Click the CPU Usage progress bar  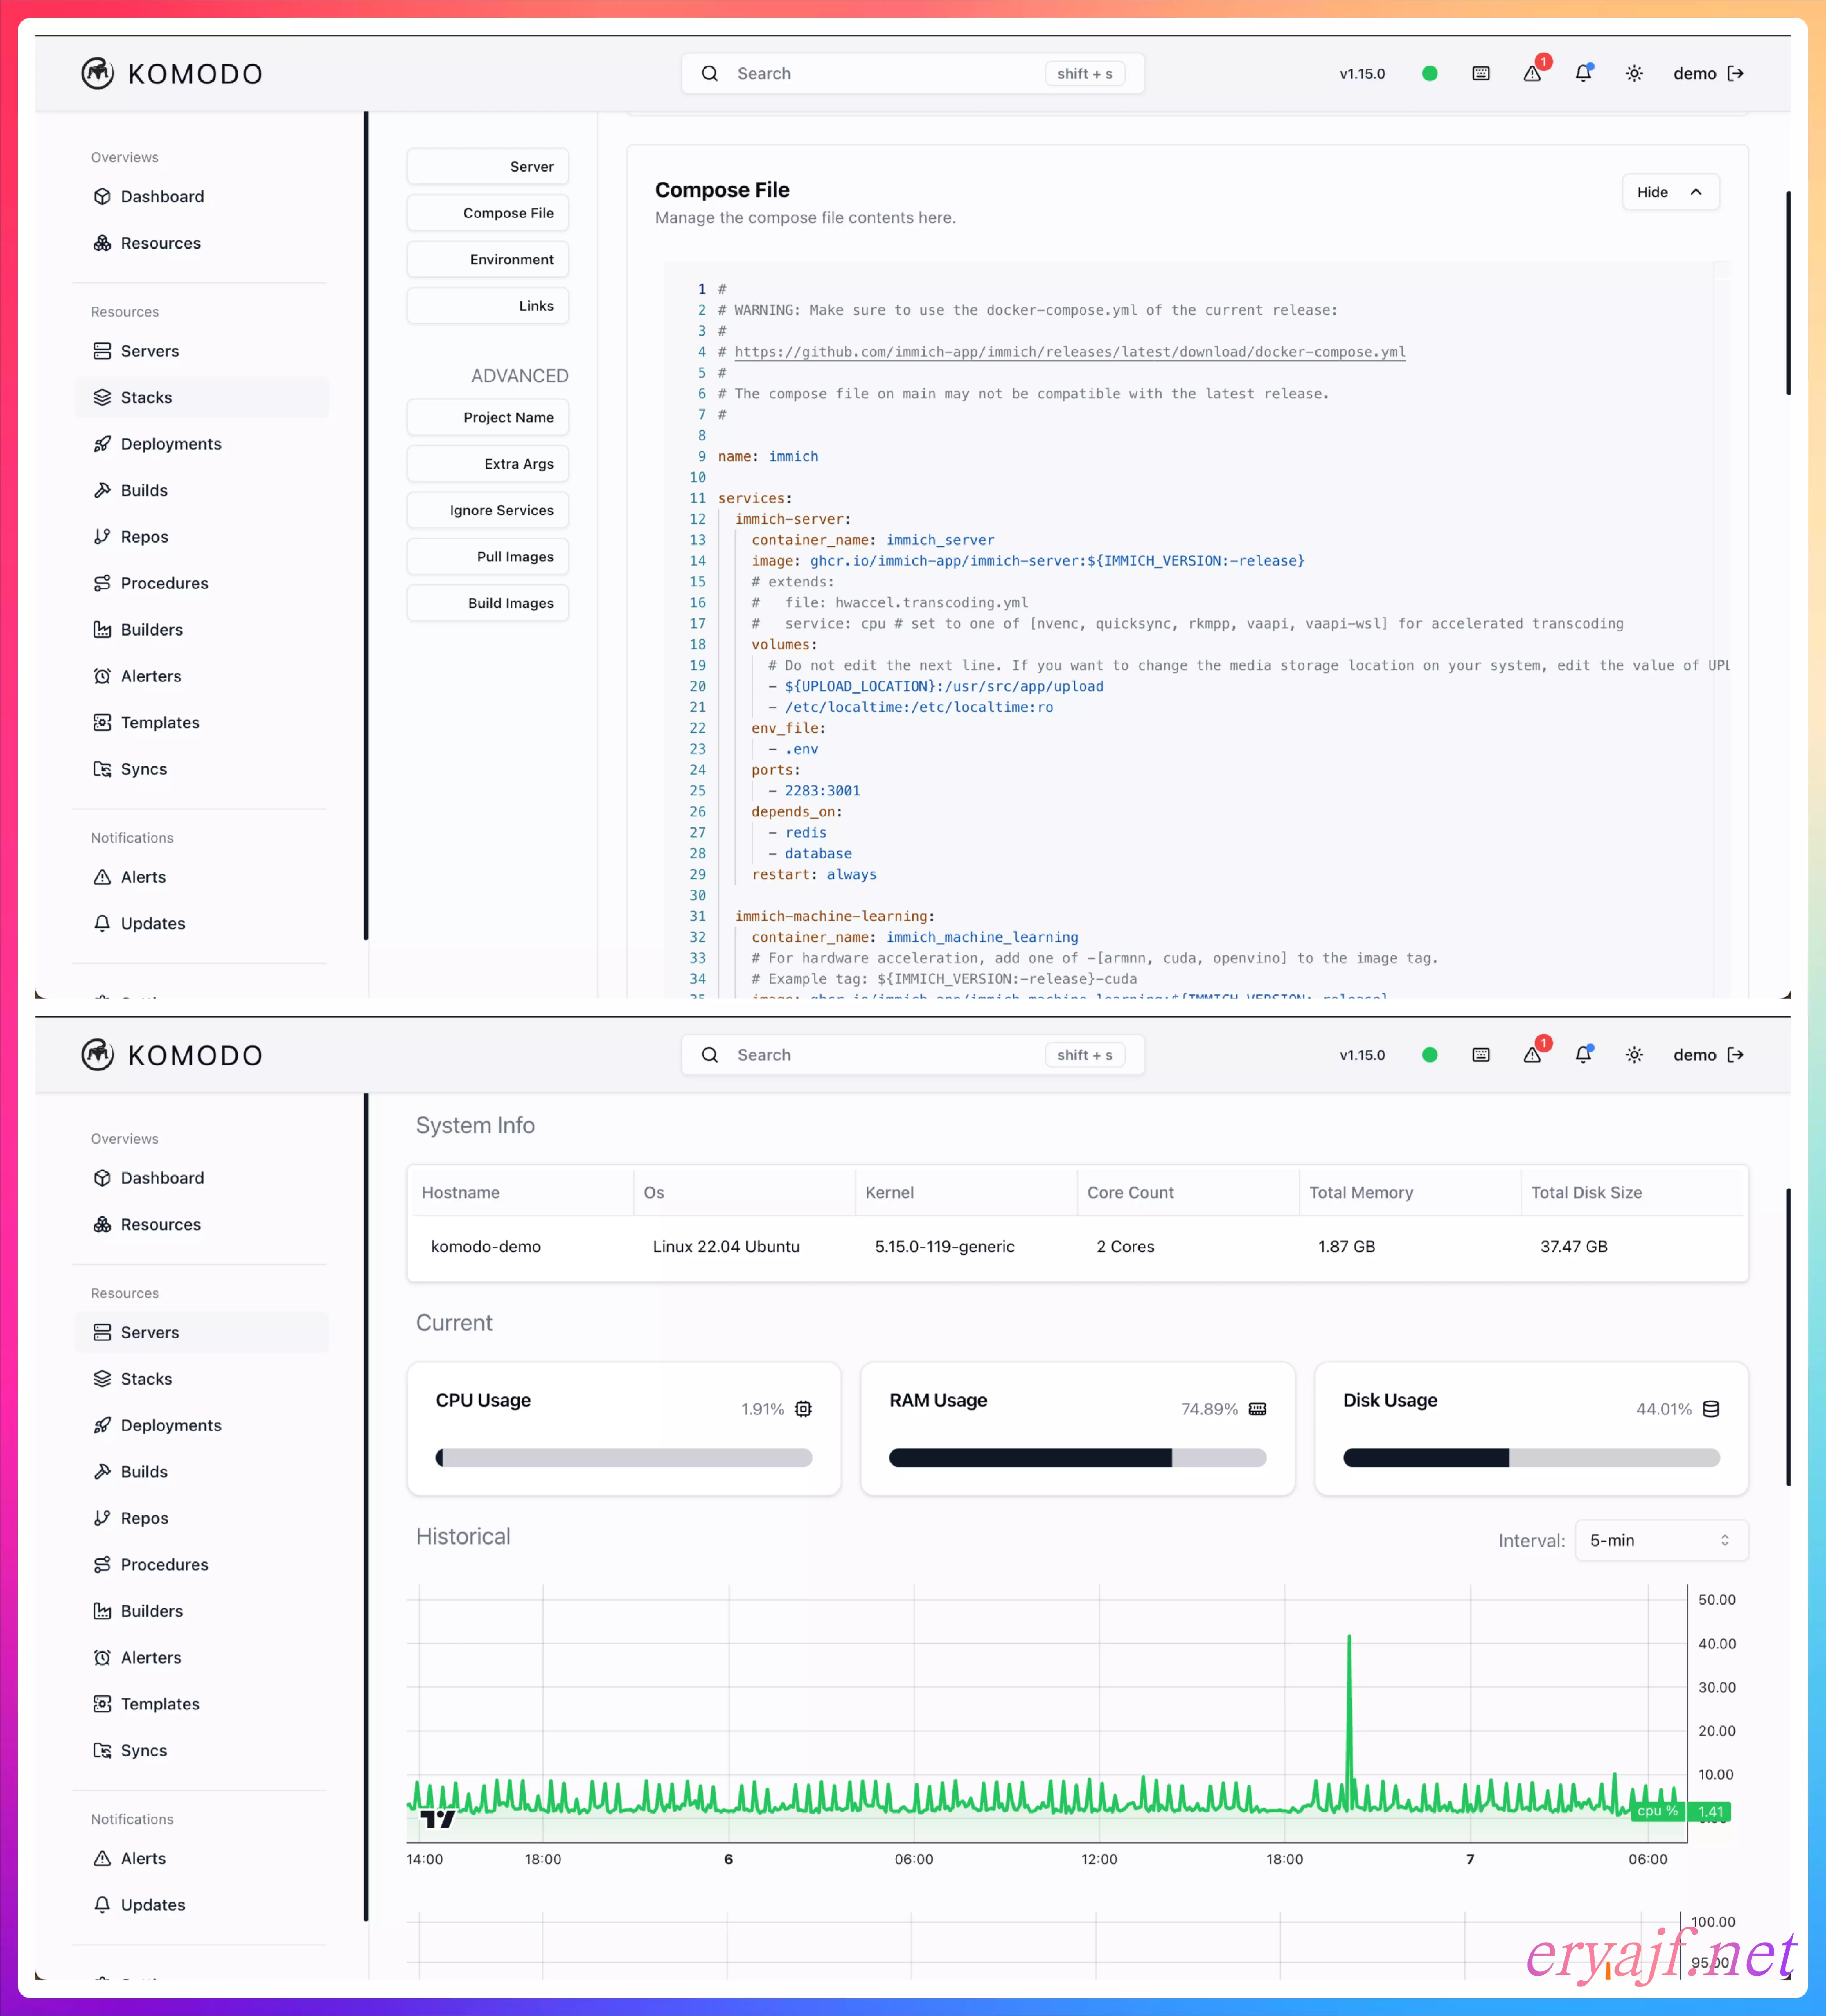coord(624,1458)
